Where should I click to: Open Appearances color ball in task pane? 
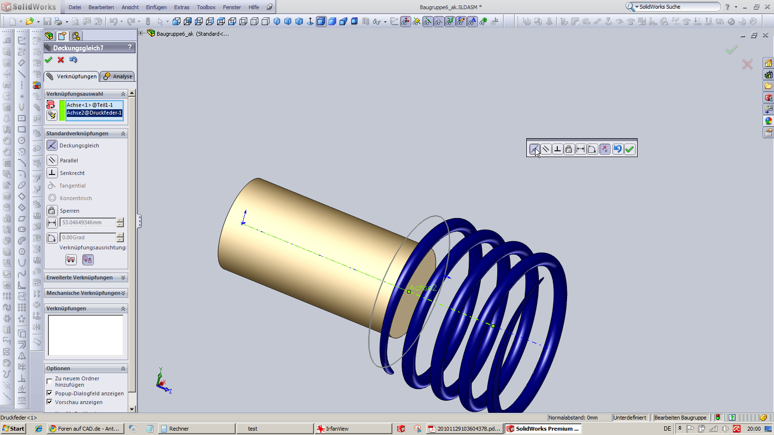click(768, 121)
